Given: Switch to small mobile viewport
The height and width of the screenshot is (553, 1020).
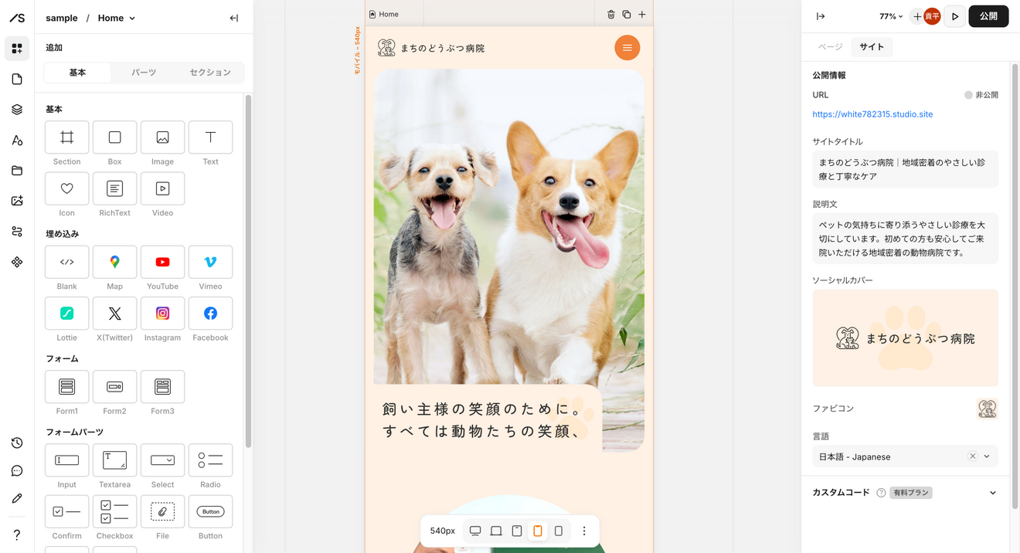Looking at the screenshot, I should pos(559,531).
